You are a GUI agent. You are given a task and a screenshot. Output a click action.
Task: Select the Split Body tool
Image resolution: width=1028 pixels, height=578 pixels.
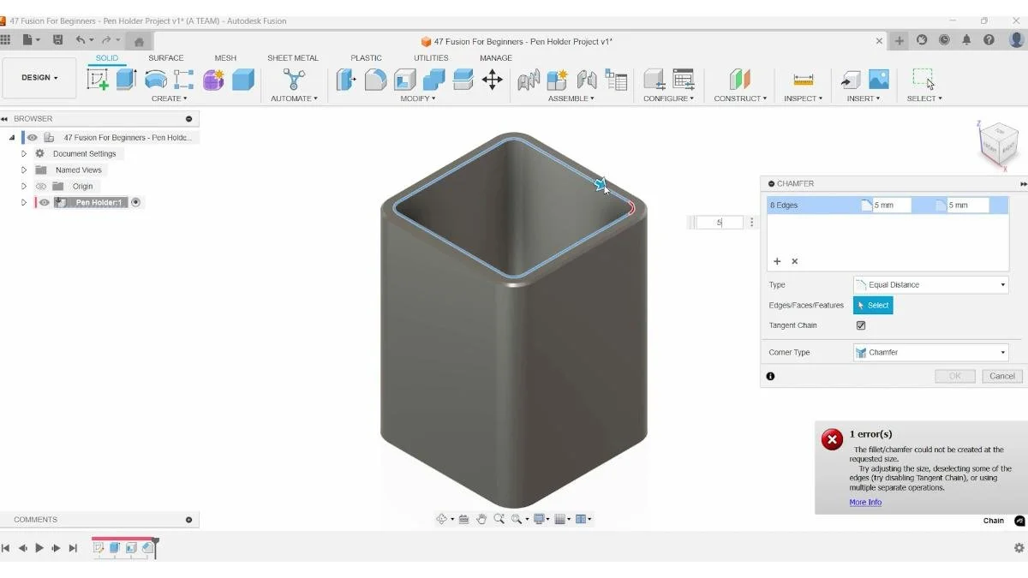tap(463, 80)
